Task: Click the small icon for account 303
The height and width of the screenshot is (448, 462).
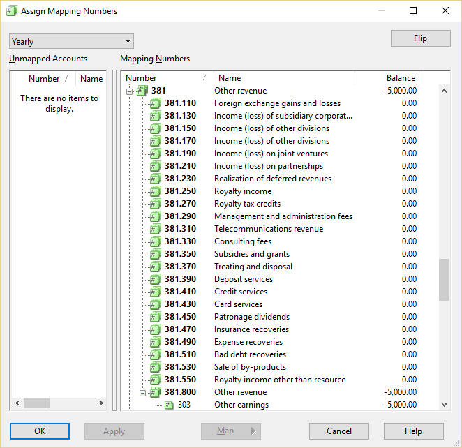Action: coord(169,405)
